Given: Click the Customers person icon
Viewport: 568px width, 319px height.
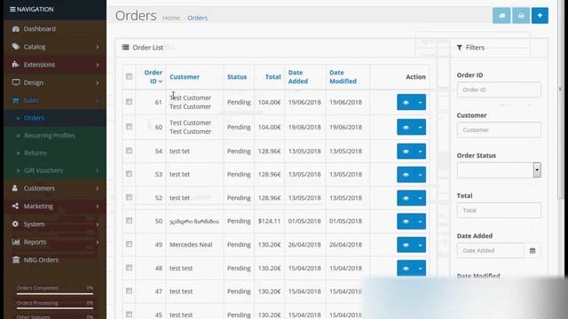Looking at the screenshot, I should [x=15, y=188].
